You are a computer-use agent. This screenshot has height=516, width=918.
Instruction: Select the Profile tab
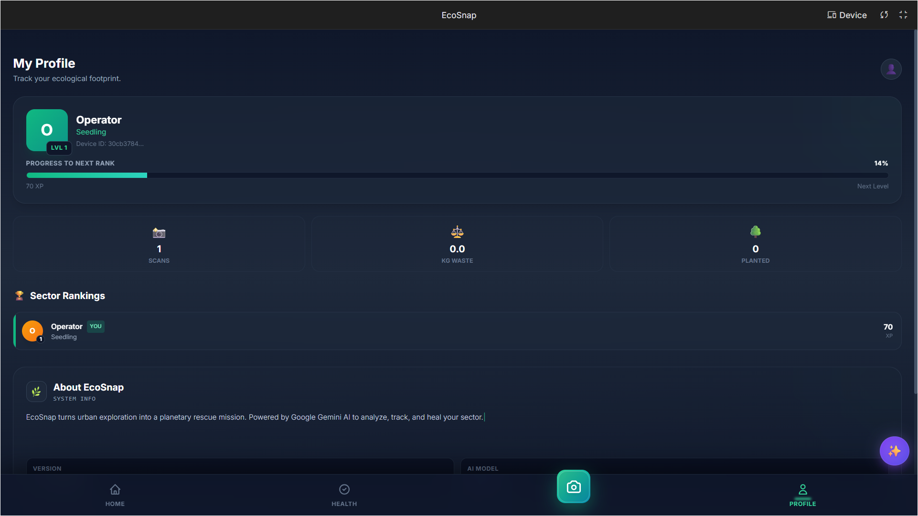pos(802,495)
